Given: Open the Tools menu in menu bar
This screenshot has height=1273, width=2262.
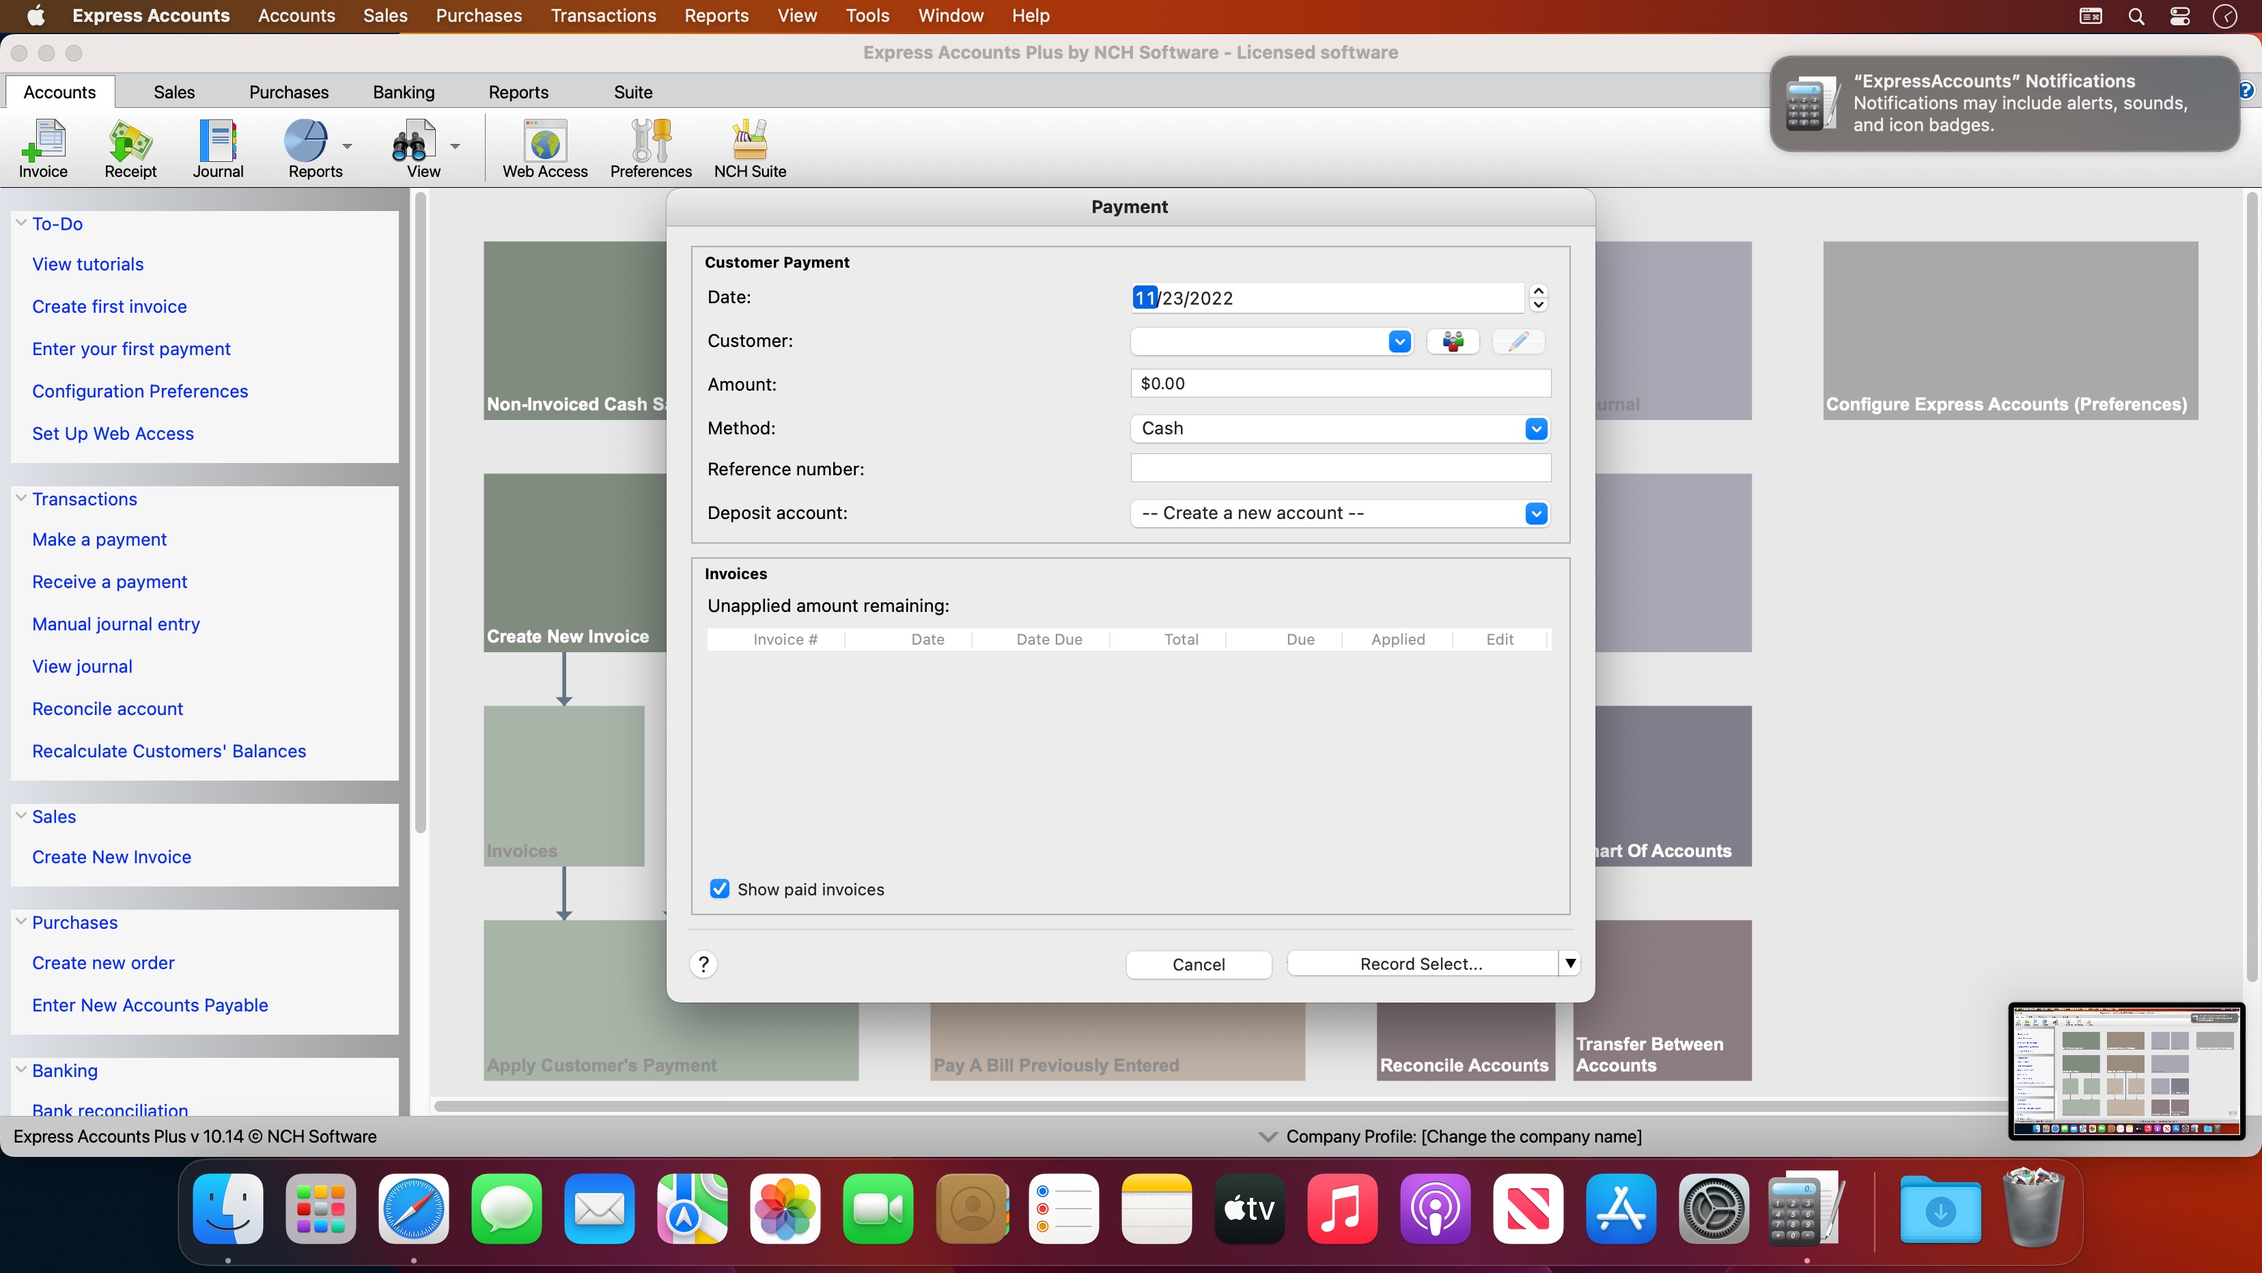Looking at the screenshot, I should pos(867,16).
